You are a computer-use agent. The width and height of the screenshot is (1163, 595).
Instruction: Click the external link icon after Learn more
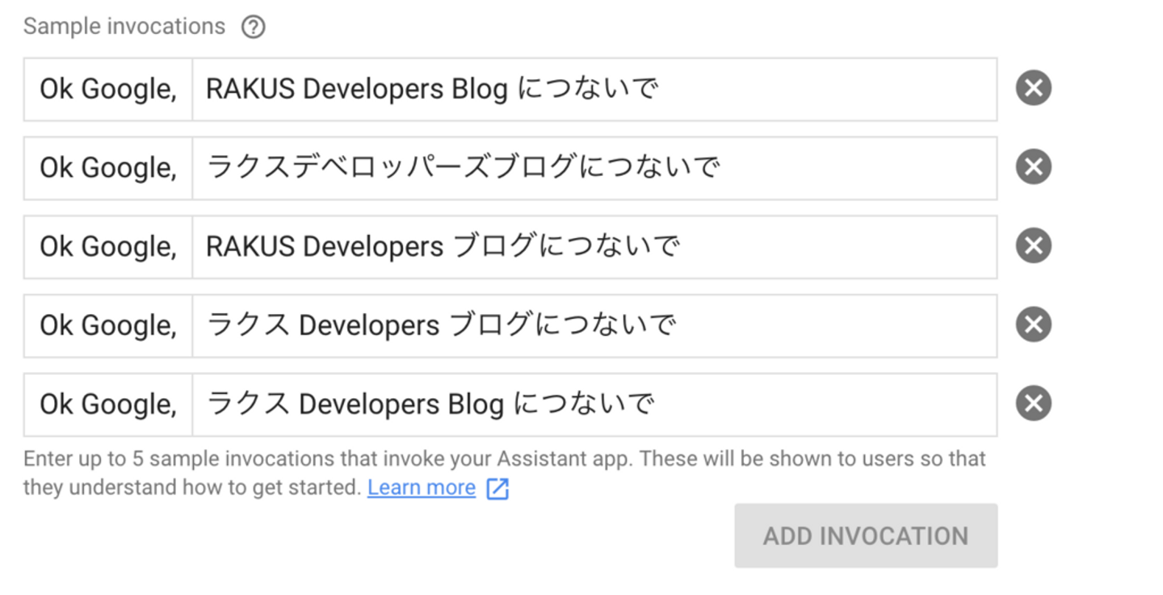click(x=498, y=489)
